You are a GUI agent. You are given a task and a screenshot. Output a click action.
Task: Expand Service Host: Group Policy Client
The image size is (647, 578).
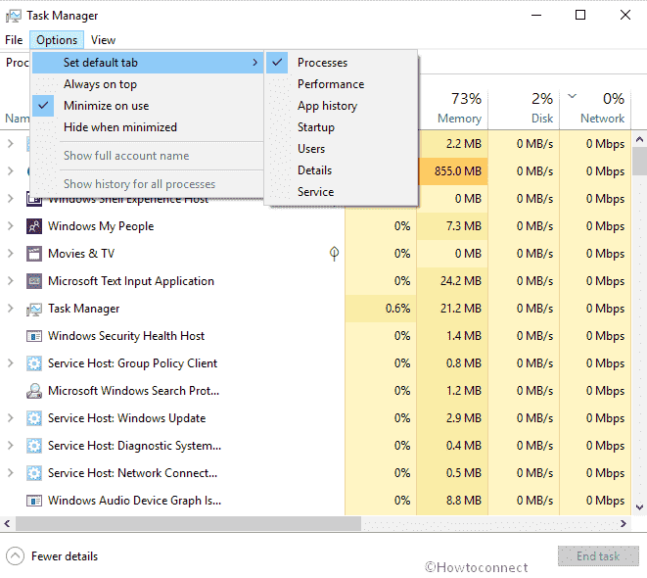pyautogui.click(x=11, y=363)
